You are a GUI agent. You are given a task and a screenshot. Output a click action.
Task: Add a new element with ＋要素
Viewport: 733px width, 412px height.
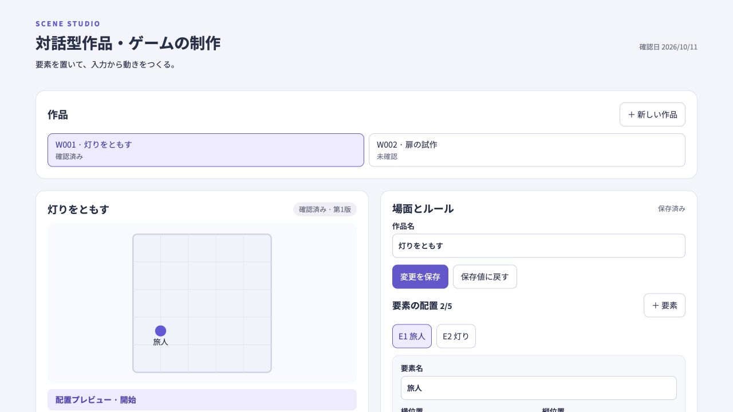664,306
